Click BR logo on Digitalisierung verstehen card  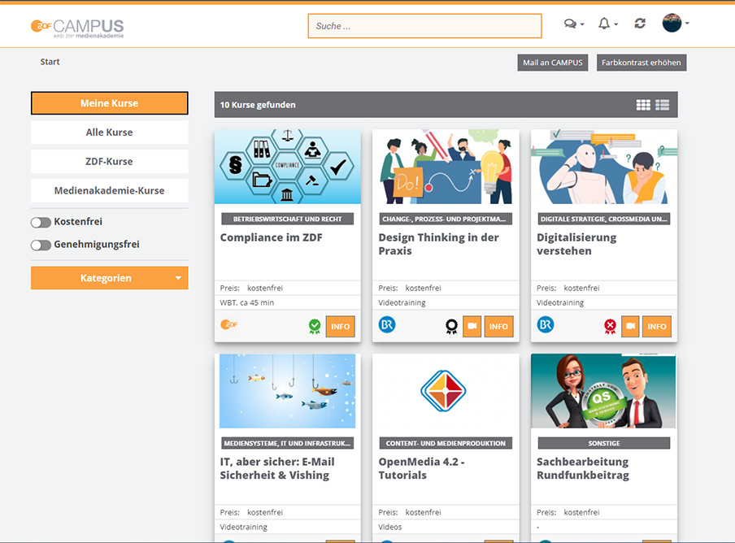point(546,324)
